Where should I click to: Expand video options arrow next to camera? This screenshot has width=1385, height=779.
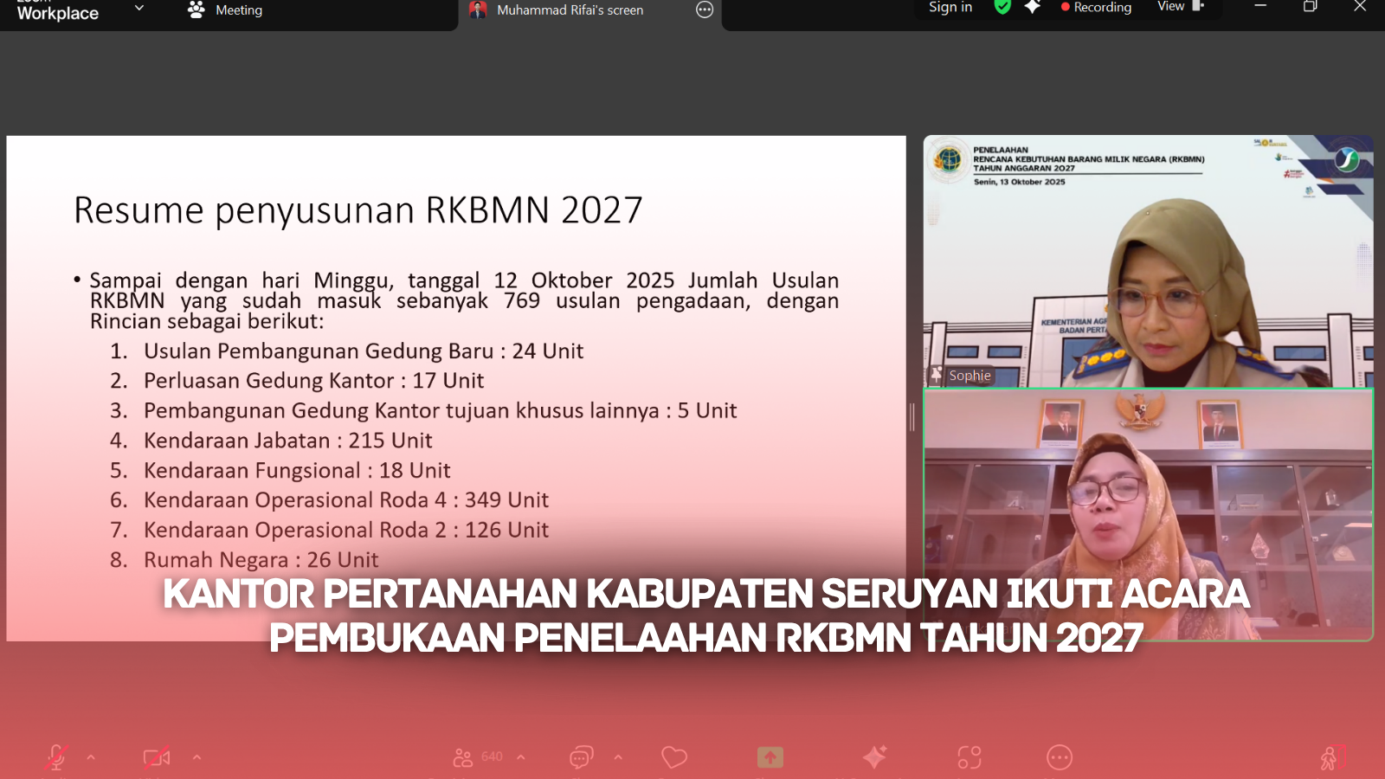pyautogui.click(x=196, y=757)
